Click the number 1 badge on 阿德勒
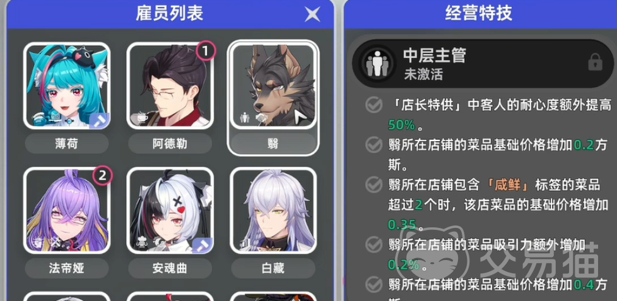617x301 pixels. coord(206,50)
